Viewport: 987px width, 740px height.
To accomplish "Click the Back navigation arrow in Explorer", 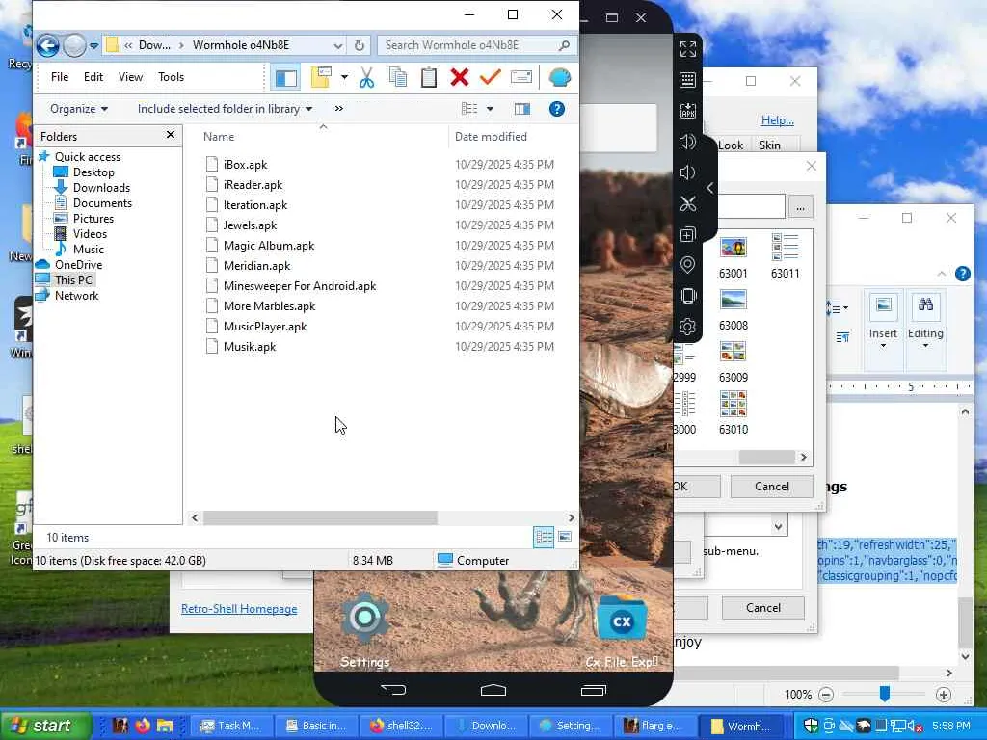I will click(x=48, y=45).
